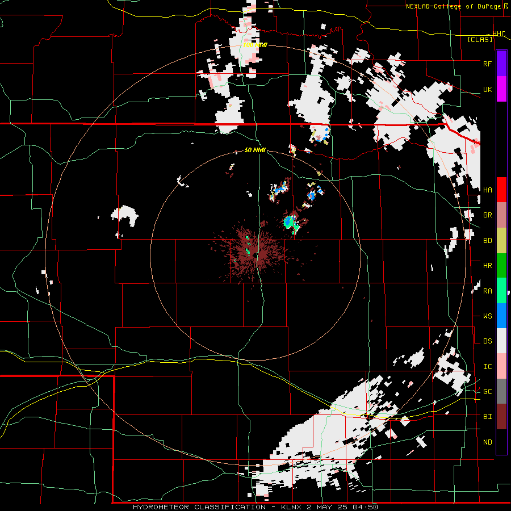Click the 'RA' legend label text
This screenshot has height=511, width=511.
[x=487, y=291]
